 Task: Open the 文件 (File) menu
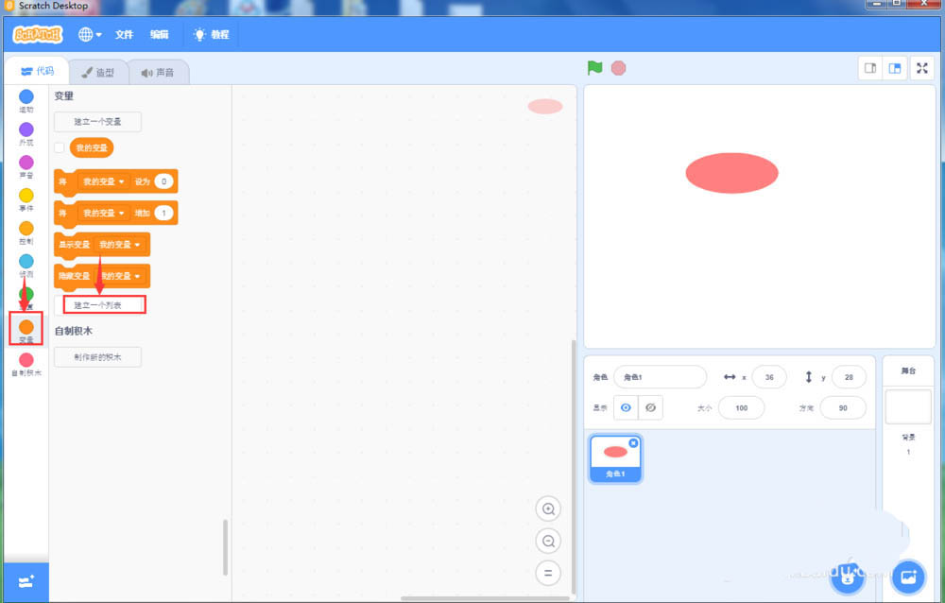click(x=124, y=34)
